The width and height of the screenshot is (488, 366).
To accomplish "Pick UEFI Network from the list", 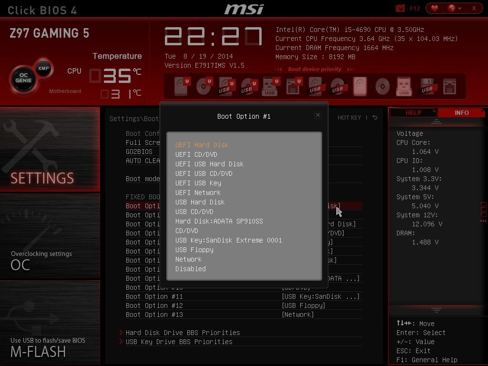I will (x=198, y=193).
